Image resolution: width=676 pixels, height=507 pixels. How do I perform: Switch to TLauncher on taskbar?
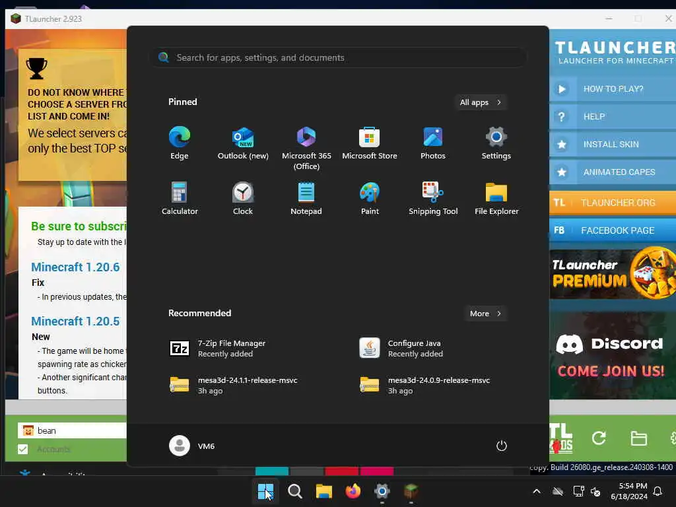coord(411,491)
